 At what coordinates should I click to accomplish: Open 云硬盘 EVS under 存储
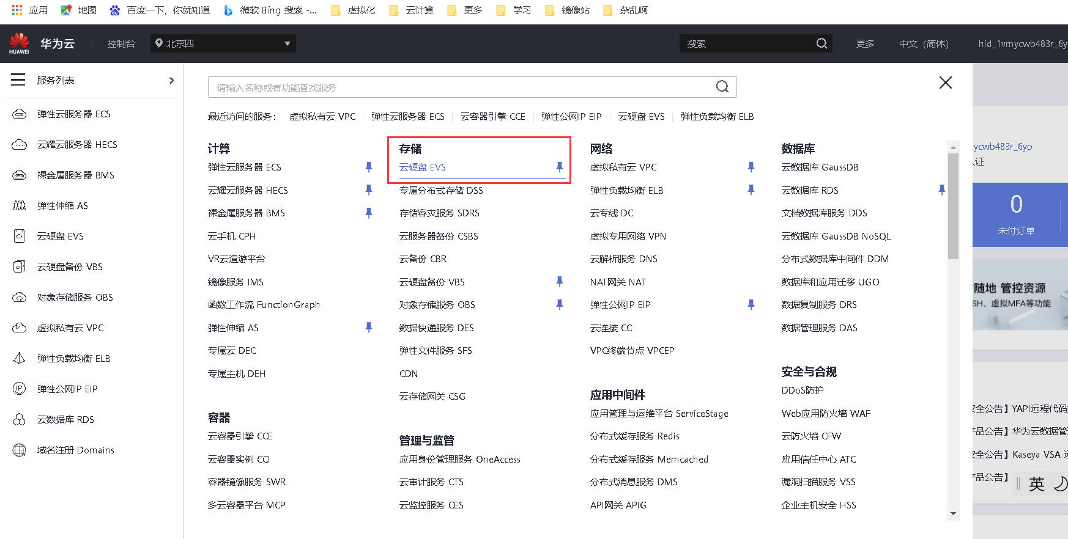[423, 167]
